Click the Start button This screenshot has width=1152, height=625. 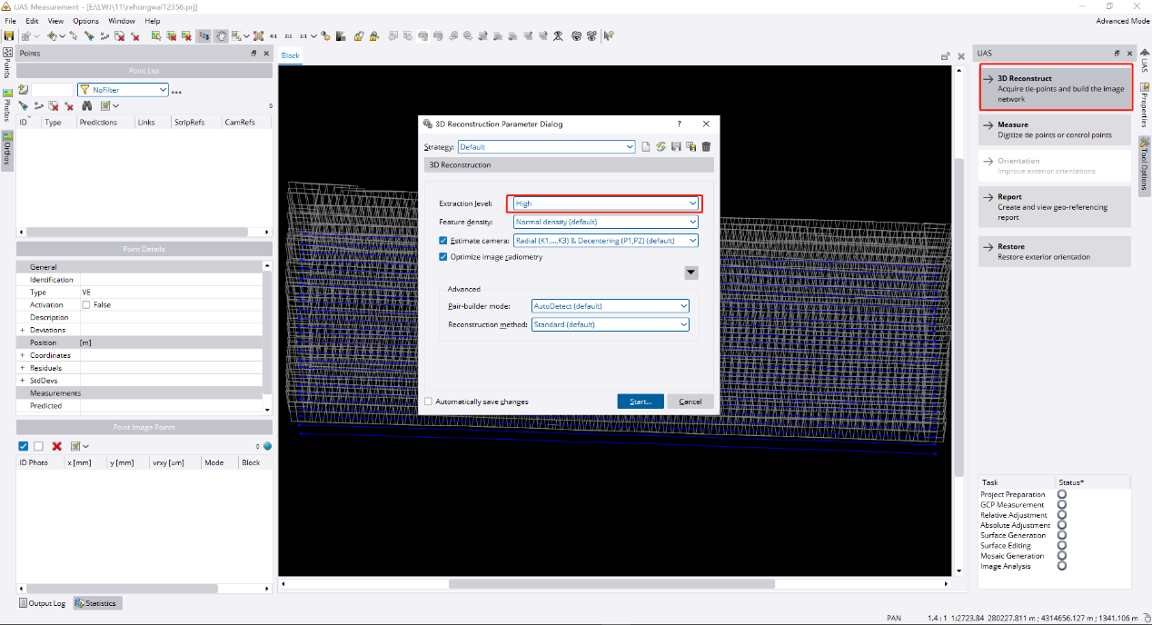tap(641, 402)
